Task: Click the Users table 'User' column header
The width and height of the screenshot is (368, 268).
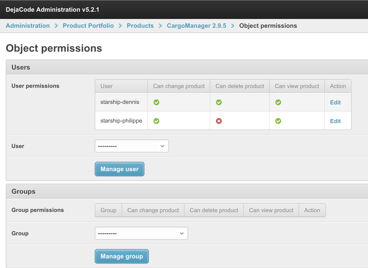Action: 121,86
